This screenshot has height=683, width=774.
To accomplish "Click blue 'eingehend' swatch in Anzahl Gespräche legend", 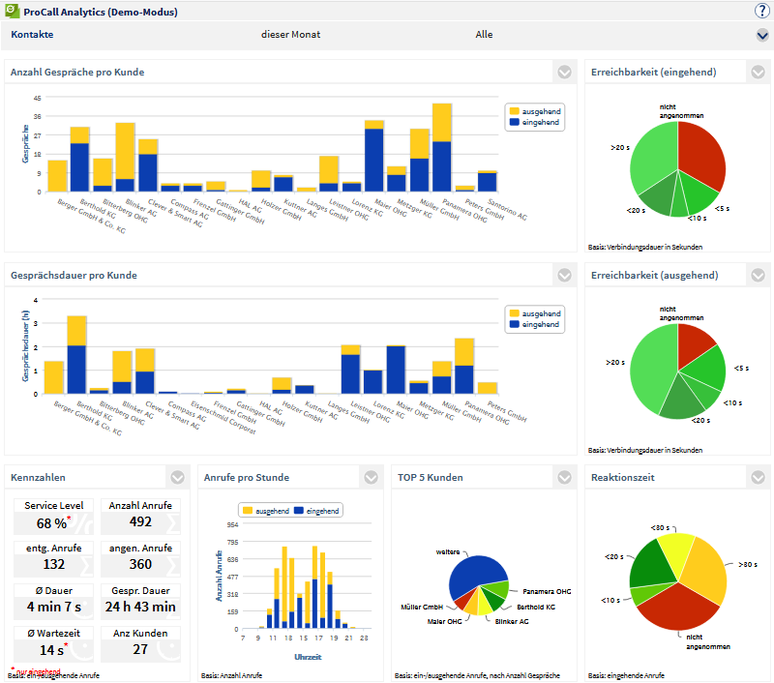I will tap(515, 122).
